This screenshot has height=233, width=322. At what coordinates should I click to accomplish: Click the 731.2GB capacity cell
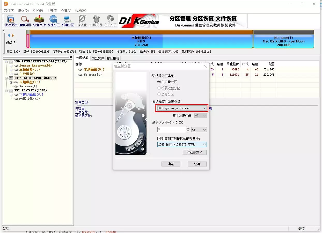[268, 69]
